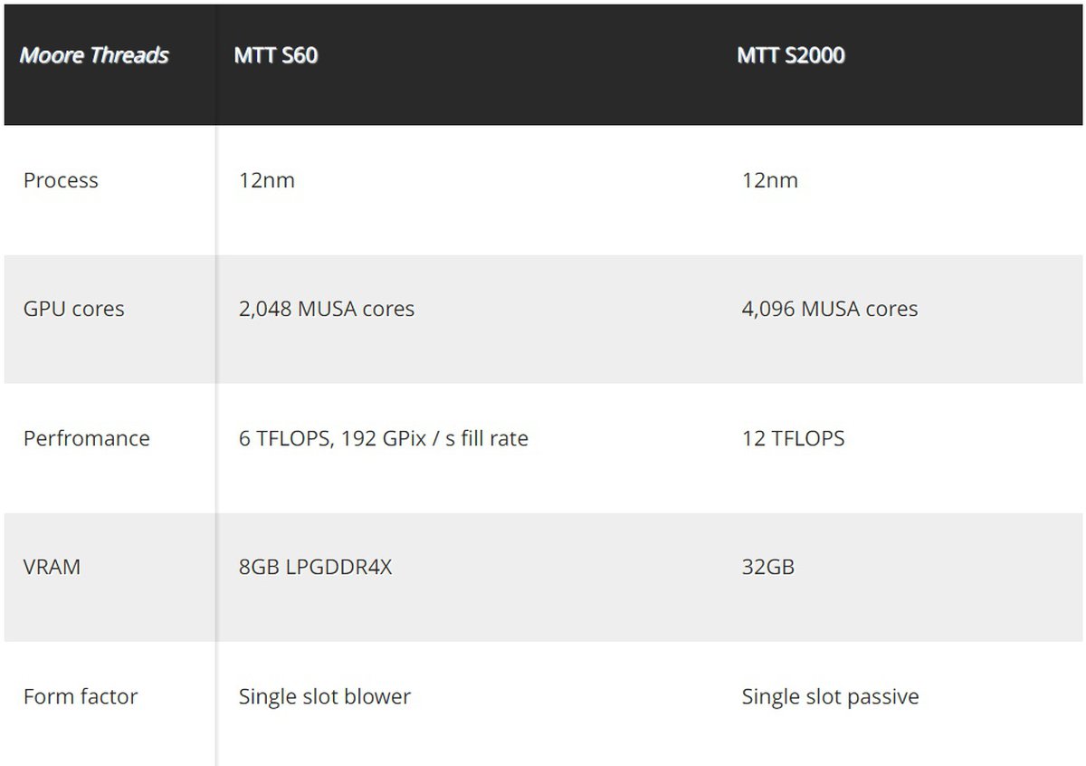
Task: Select the GPU cores row label
Action: 74,309
